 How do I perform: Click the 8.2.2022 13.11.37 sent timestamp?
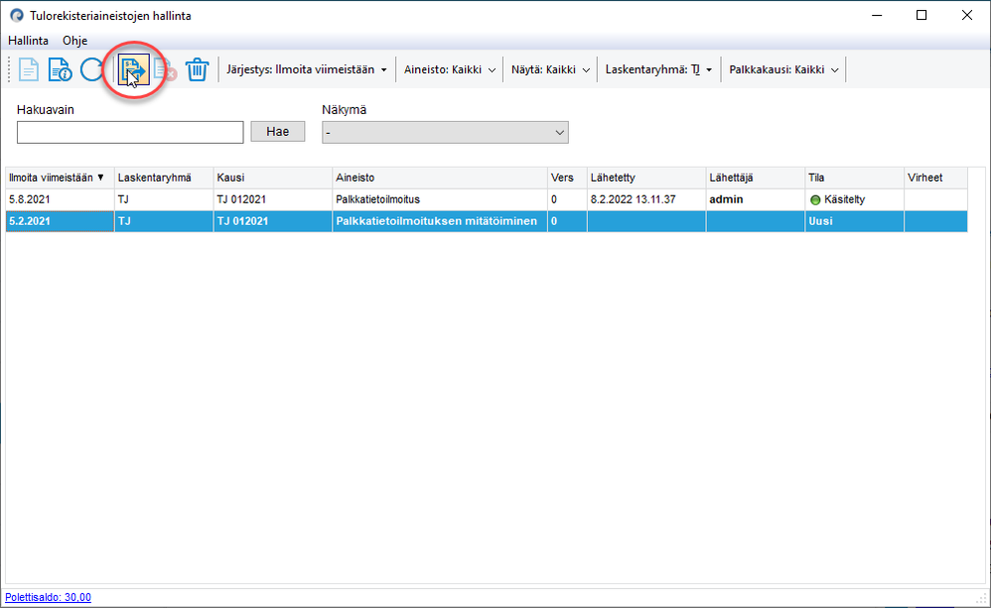[x=634, y=199]
